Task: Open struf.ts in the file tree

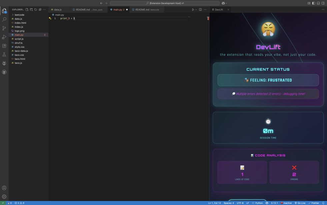Action: click(29, 43)
